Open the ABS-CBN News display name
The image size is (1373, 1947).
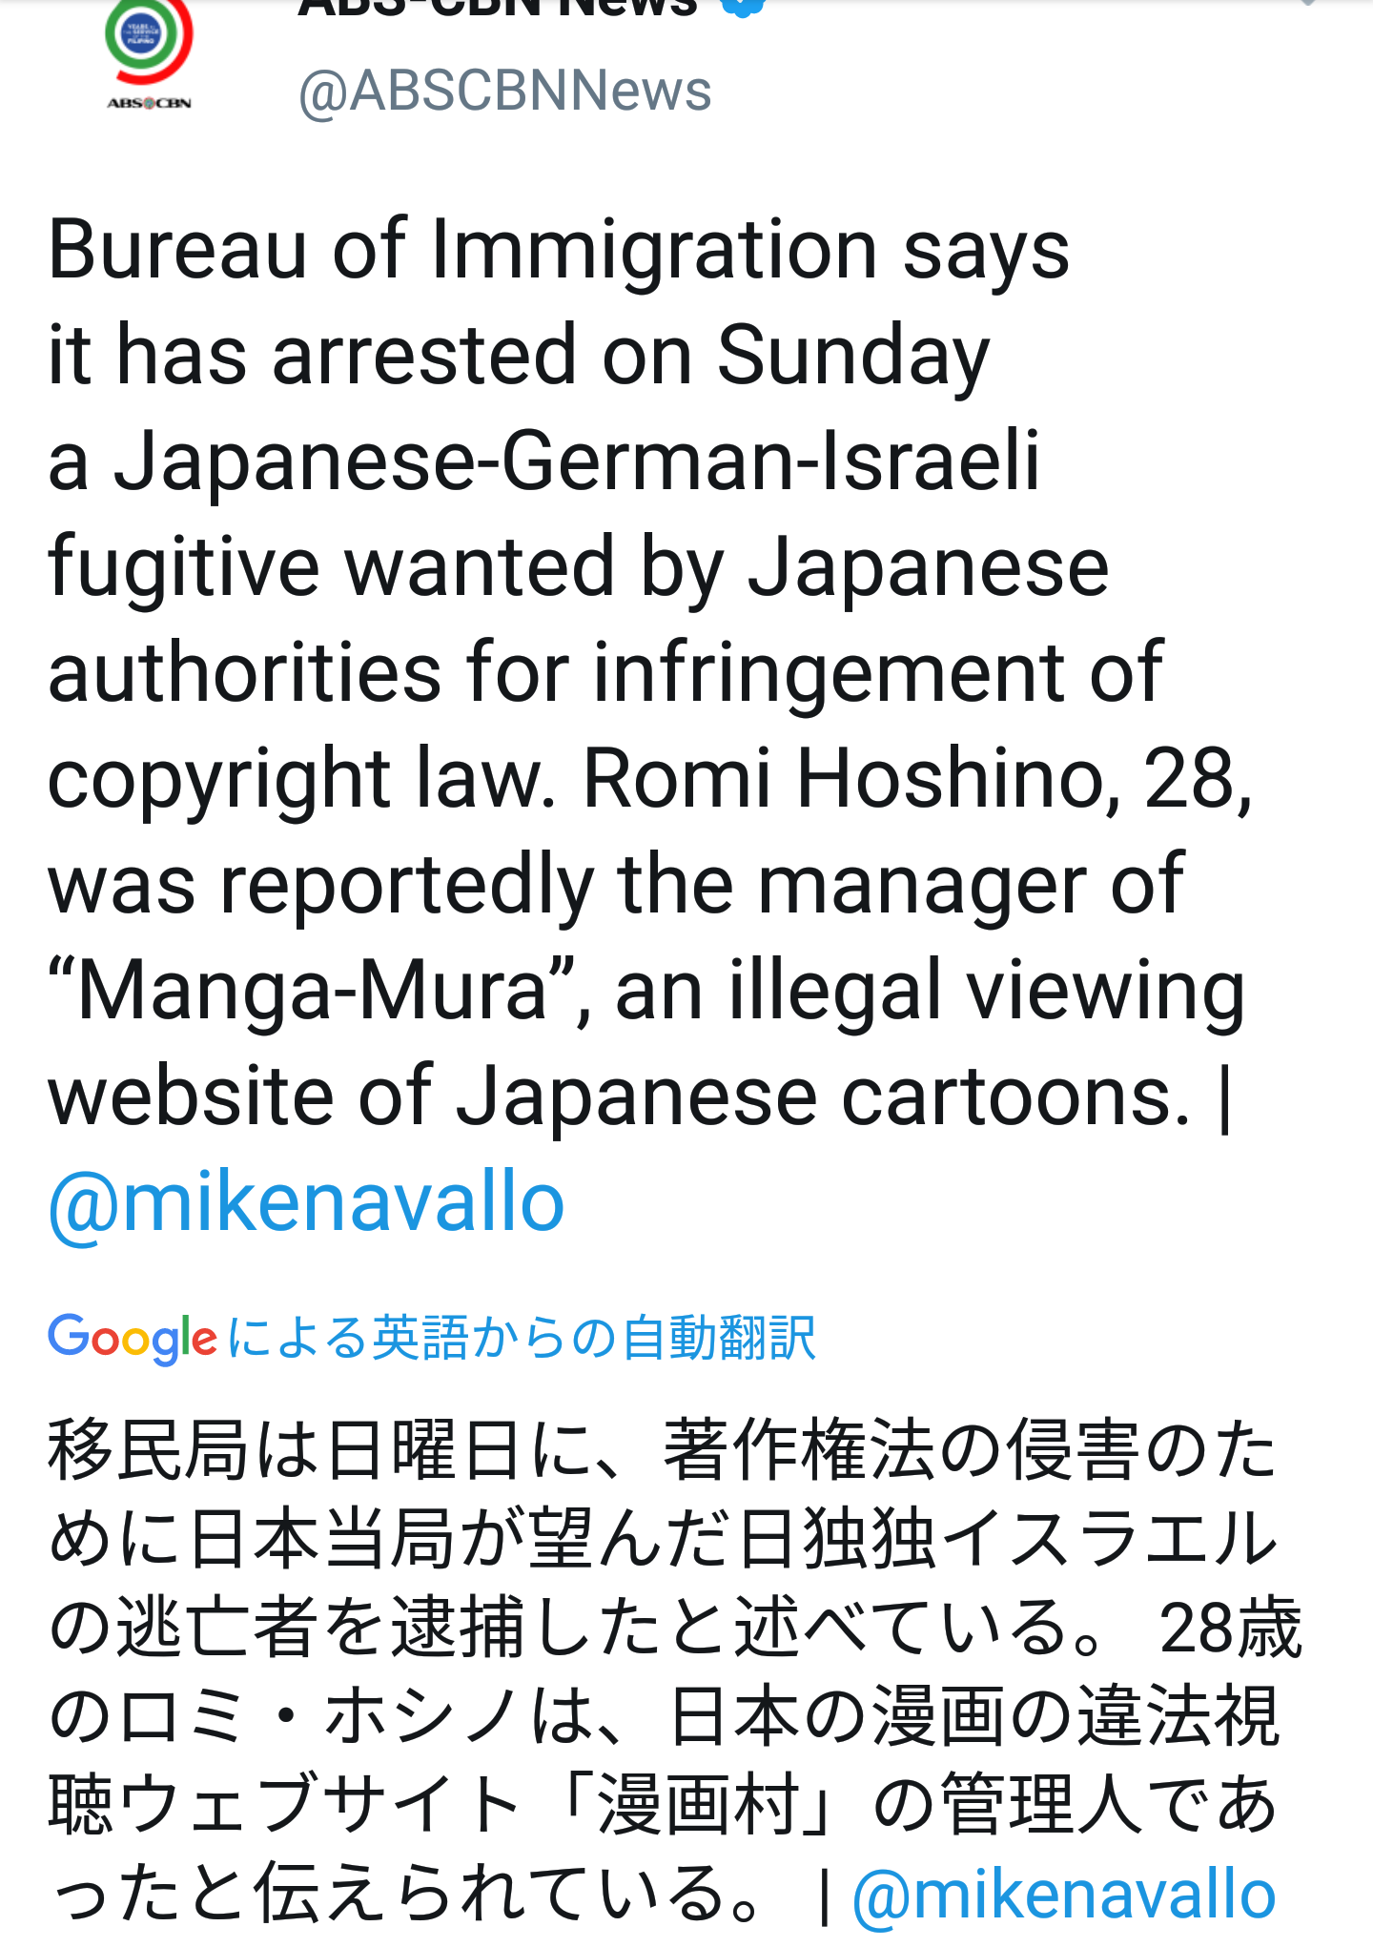point(498,8)
